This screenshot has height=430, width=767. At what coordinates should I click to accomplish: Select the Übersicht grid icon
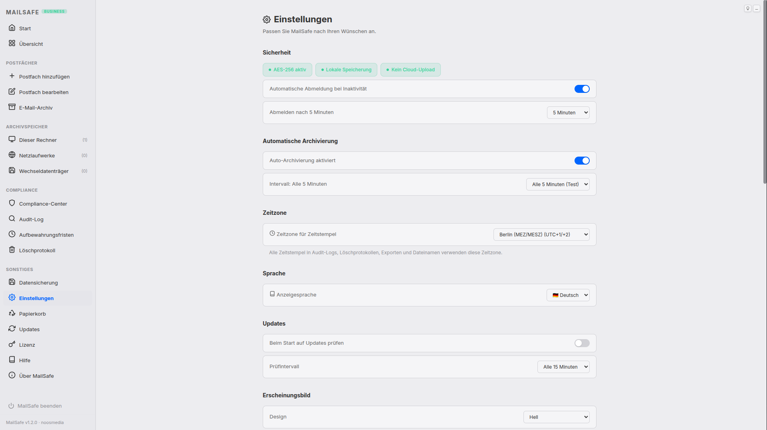pos(12,43)
